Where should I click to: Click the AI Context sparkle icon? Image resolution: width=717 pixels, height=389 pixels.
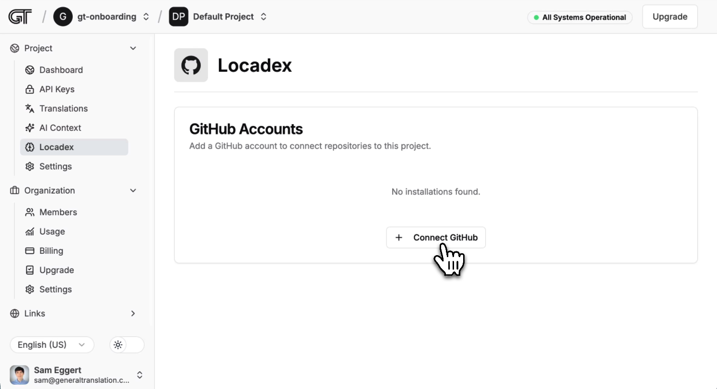tap(30, 128)
